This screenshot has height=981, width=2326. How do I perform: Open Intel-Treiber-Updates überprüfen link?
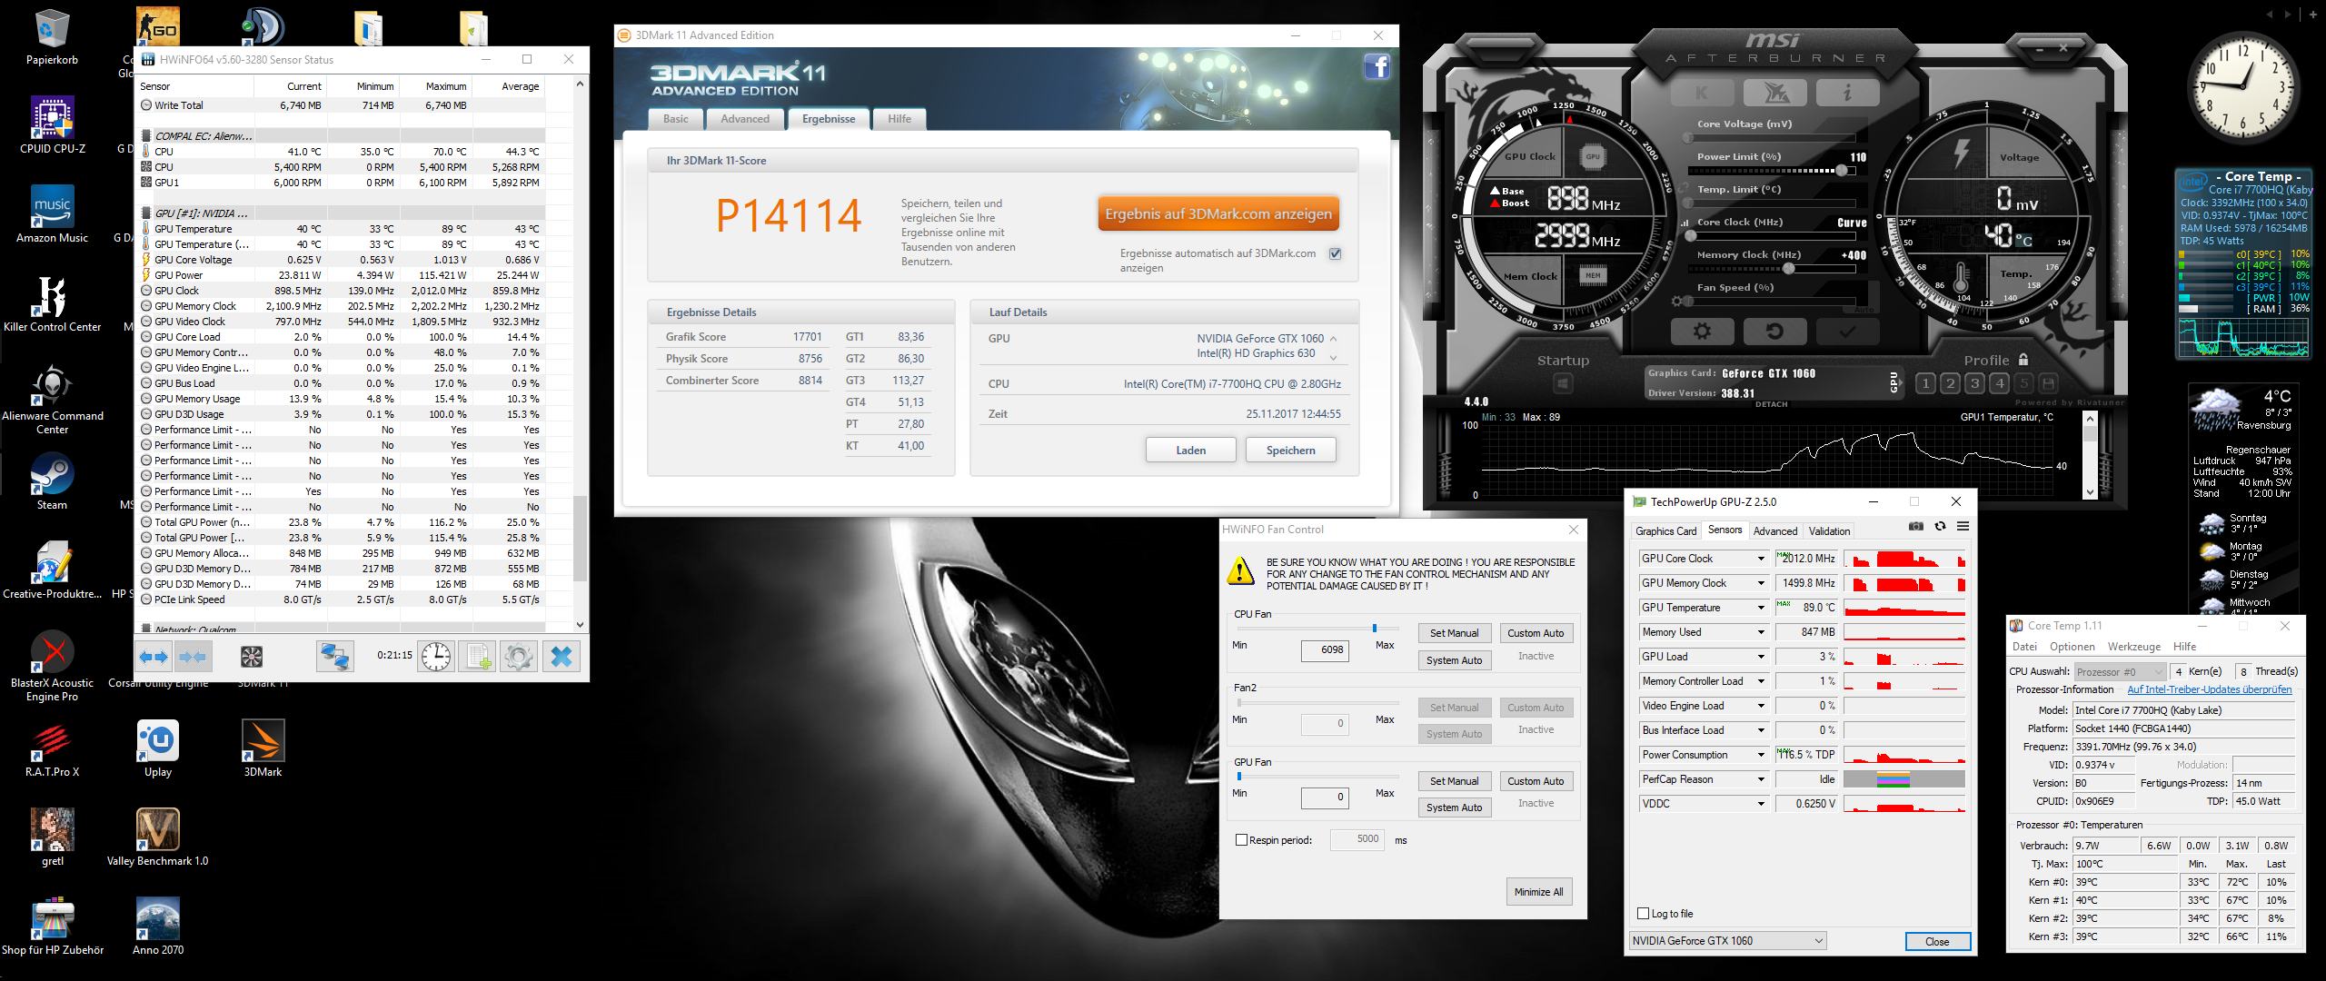(2209, 690)
